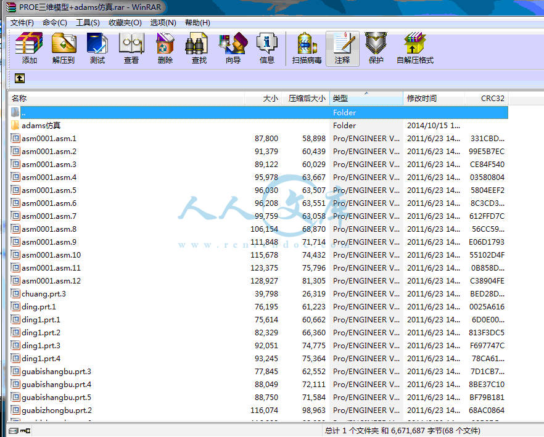The width and height of the screenshot is (544, 437).
Task: Click the Virus Scan (扫描病毒) icon
Action: pyautogui.click(x=307, y=48)
